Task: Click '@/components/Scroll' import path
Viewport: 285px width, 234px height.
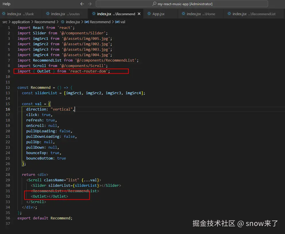Action: pos(82,66)
